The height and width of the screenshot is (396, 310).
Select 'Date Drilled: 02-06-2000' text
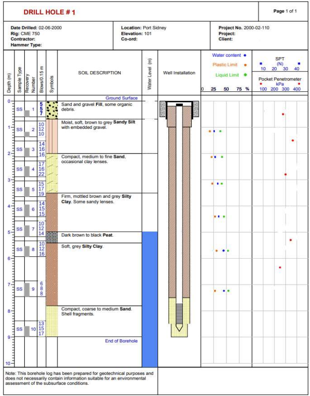(x=36, y=28)
